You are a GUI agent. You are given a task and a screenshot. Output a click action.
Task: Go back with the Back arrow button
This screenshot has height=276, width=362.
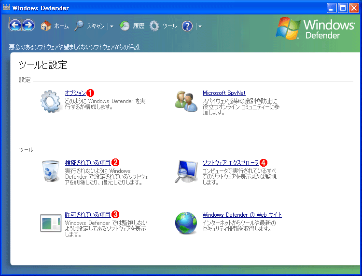[x=15, y=25]
